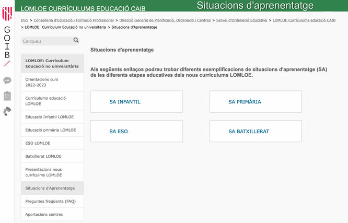Open Presentacions nous currículms LOMLOE menu item
This screenshot has height=223, width=348.
click(x=52, y=172)
